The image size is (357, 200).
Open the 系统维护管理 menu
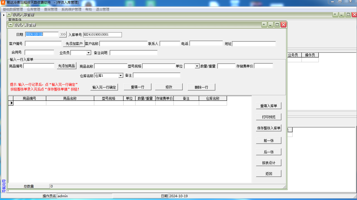(x=71, y=9)
